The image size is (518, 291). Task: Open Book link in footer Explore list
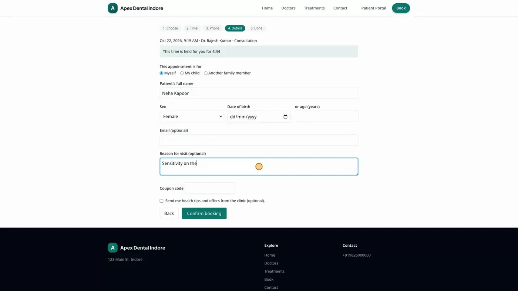coord(269,280)
